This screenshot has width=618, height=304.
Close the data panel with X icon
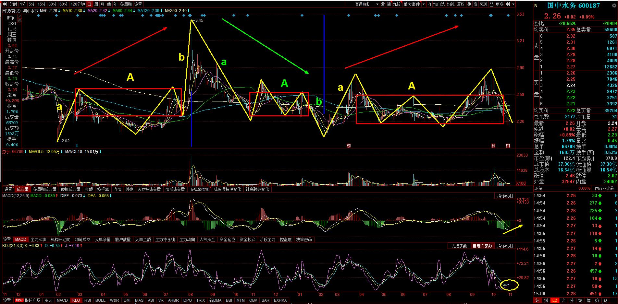[x=19, y=16]
